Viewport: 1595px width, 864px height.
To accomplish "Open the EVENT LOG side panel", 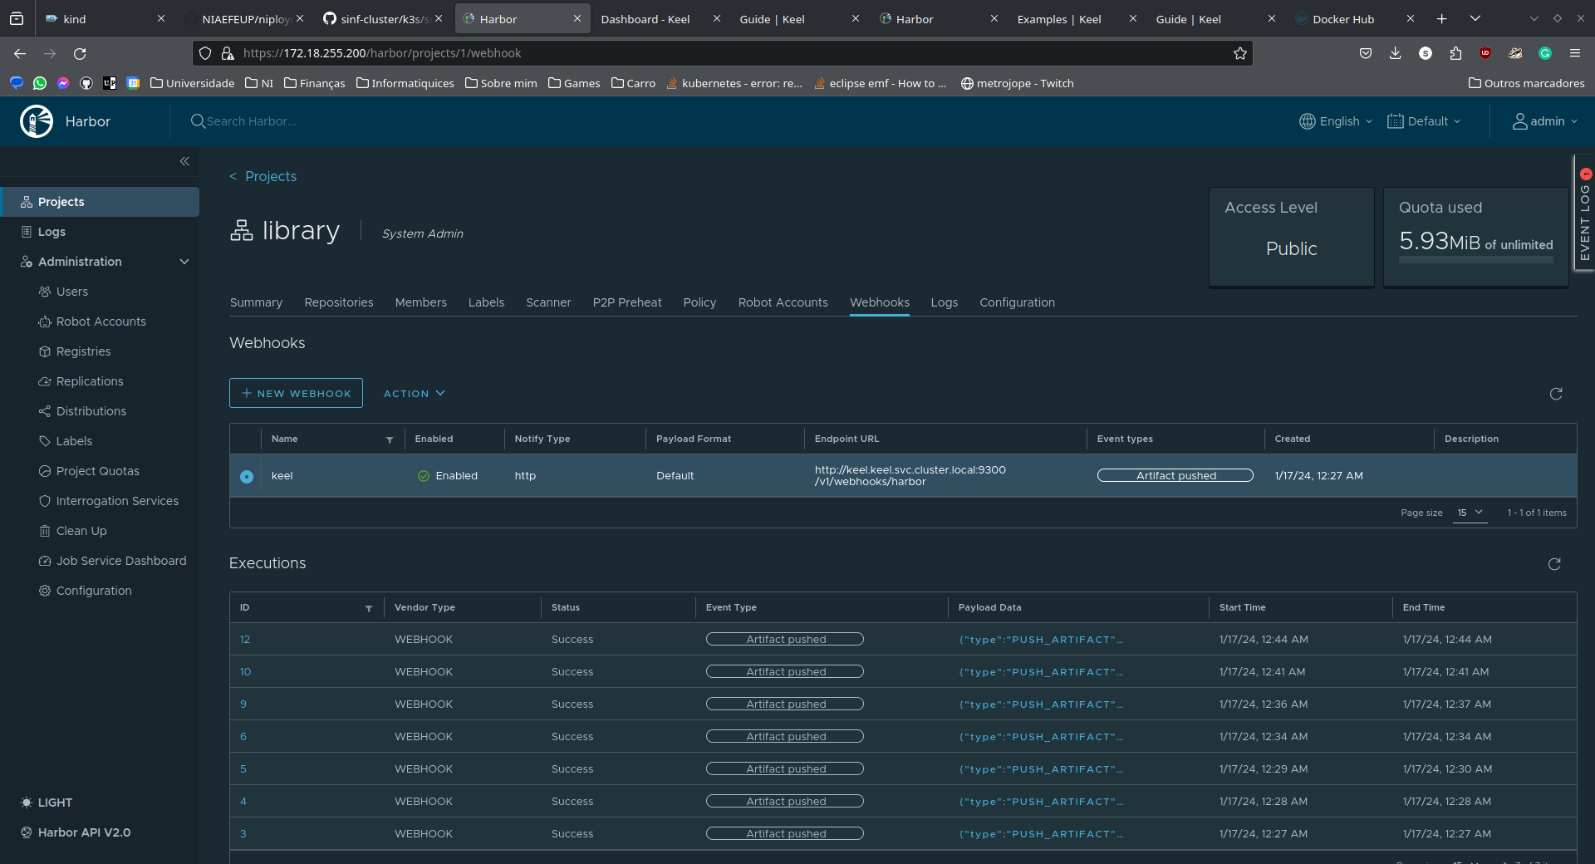I will 1585,213.
